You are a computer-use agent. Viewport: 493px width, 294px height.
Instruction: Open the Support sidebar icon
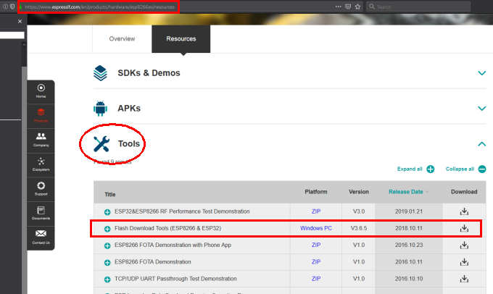[41, 188]
